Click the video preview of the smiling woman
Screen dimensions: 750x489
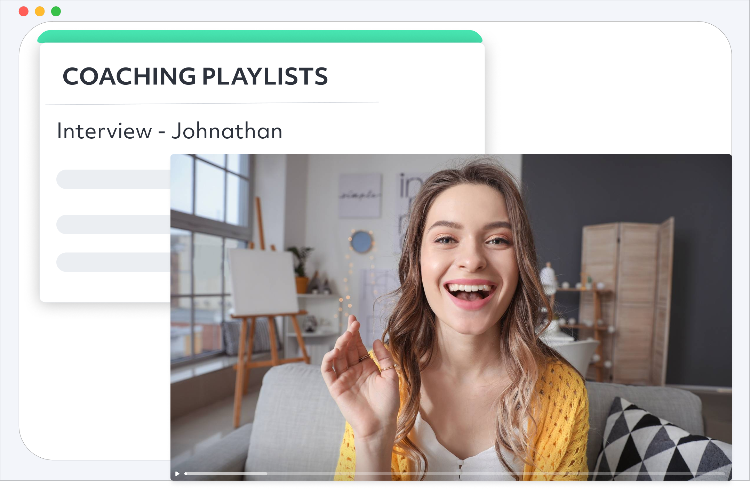[x=451, y=317]
